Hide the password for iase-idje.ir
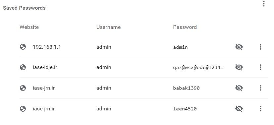This screenshot has height=125, width=274. click(239, 67)
